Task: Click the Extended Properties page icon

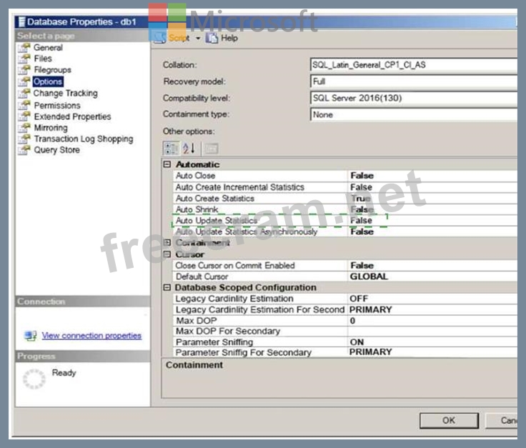Action: [x=24, y=116]
